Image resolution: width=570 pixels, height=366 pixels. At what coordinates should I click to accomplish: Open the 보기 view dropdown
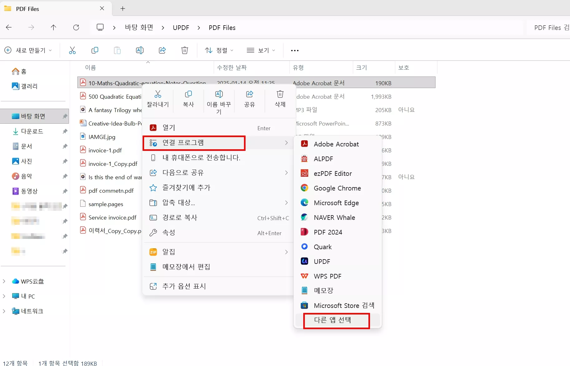pyautogui.click(x=261, y=50)
